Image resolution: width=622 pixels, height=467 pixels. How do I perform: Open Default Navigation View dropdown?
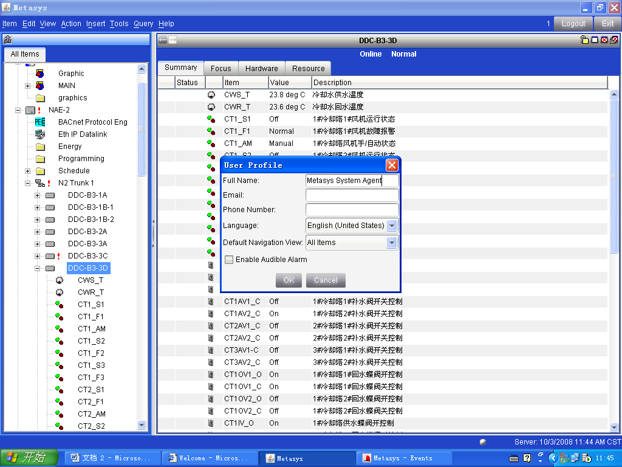[392, 243]
